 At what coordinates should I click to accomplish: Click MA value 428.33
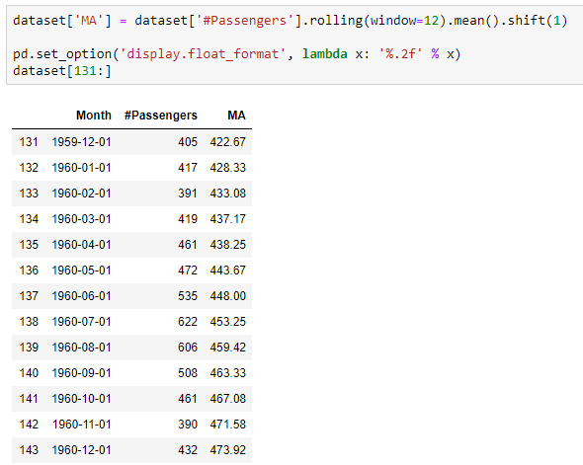pos(228,168)
